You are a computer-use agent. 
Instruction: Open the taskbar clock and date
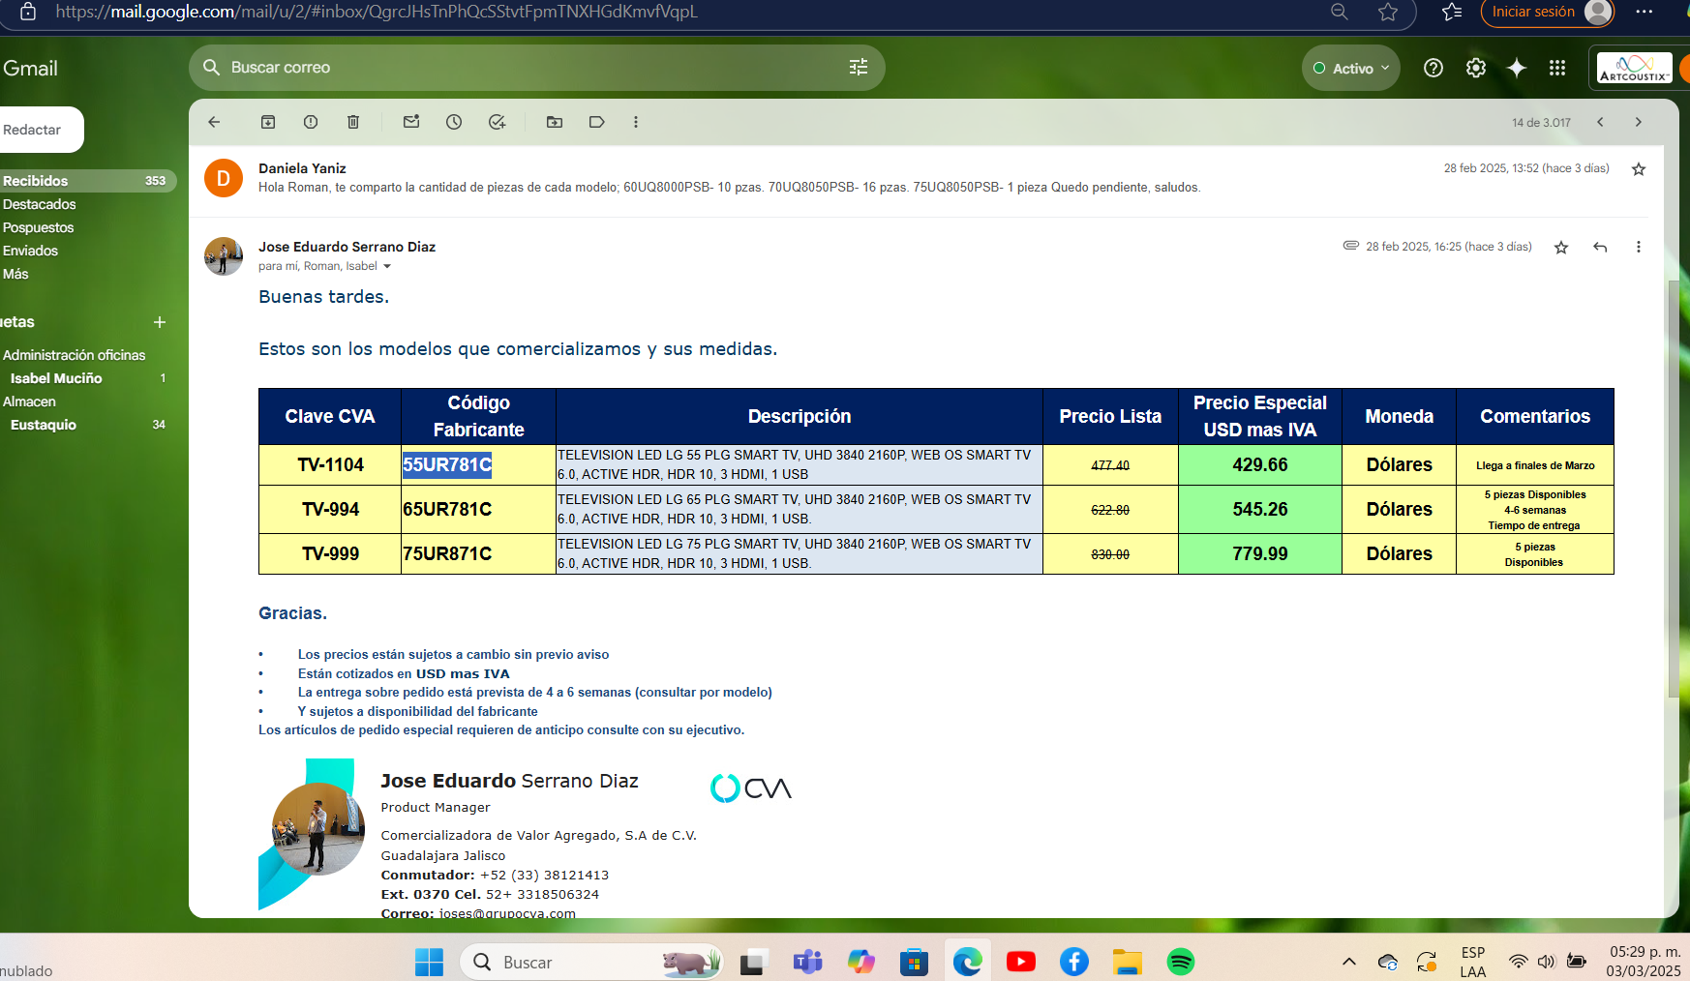[x=1645, y=962]
